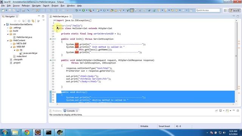This screenshot has width=242, height=136.
Task: Click the Open Web Browser globe icon
Action: [x=149, y=10]
